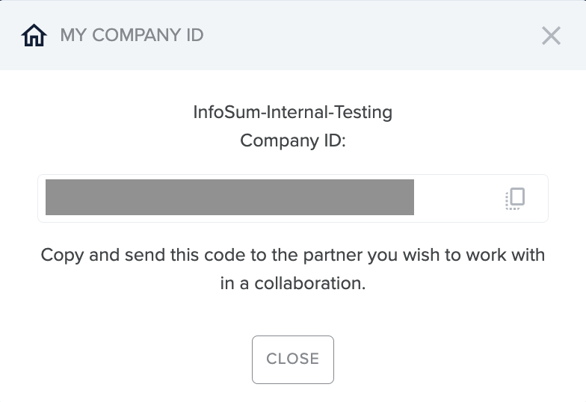586x402 pixels.
Task: Click the Company ID: label
Action: pos(293,140)
